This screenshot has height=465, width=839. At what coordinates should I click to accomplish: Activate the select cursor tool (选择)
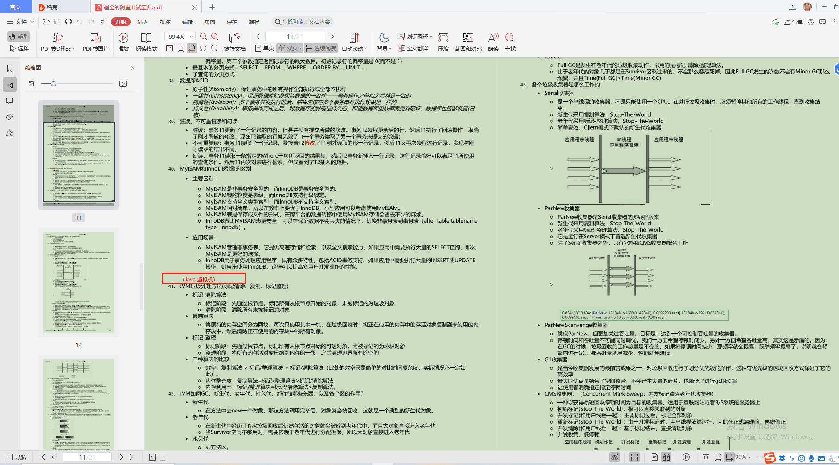[x=19, y=48]
